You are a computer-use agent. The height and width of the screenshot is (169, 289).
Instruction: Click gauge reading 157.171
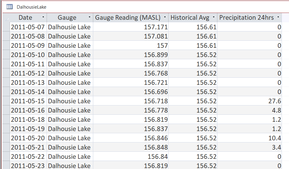coord(131,27)
